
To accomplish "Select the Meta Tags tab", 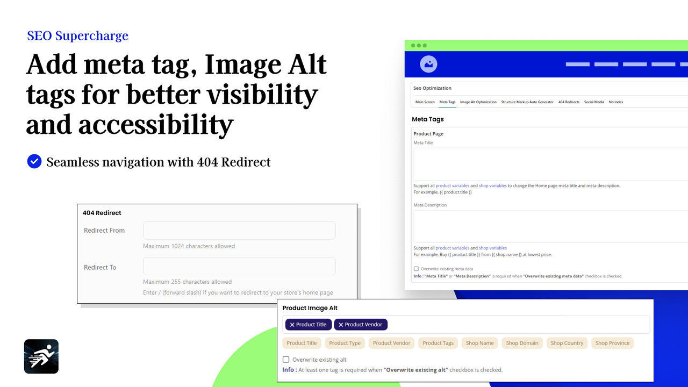I will (447, 102).
